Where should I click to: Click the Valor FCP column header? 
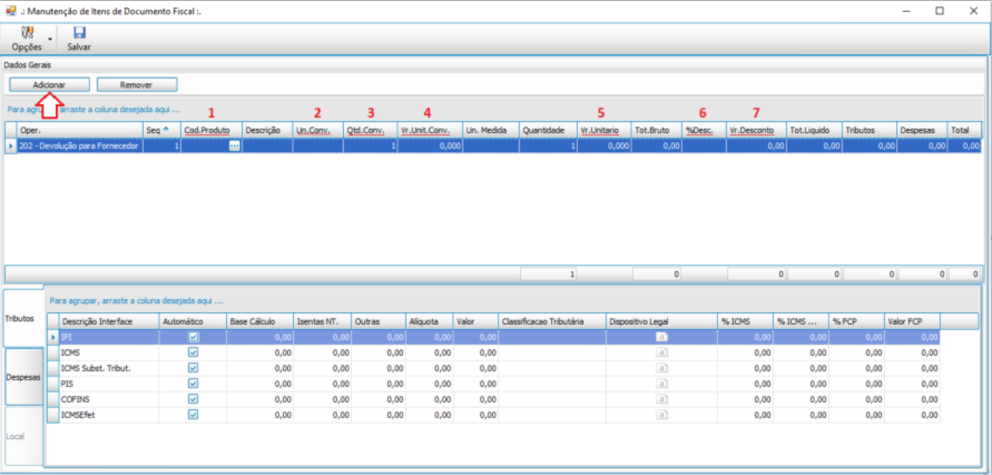tap(912, 322)
